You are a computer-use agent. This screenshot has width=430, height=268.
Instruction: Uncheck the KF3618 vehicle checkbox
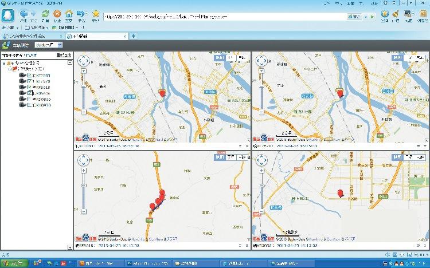pos(30,87)
